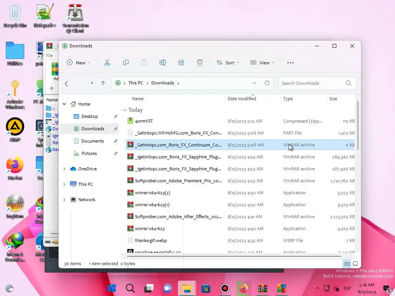The width and height of the screenshot is (395, 296).
Task: Click the vertical scrollbar in file list
Action: (x=358, y=125)
